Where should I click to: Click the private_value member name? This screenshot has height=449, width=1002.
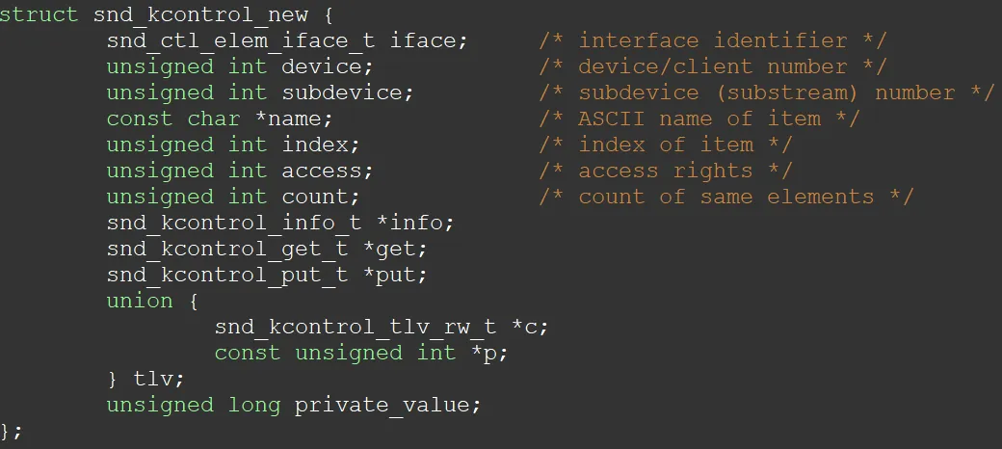click(x=382, y=405)
